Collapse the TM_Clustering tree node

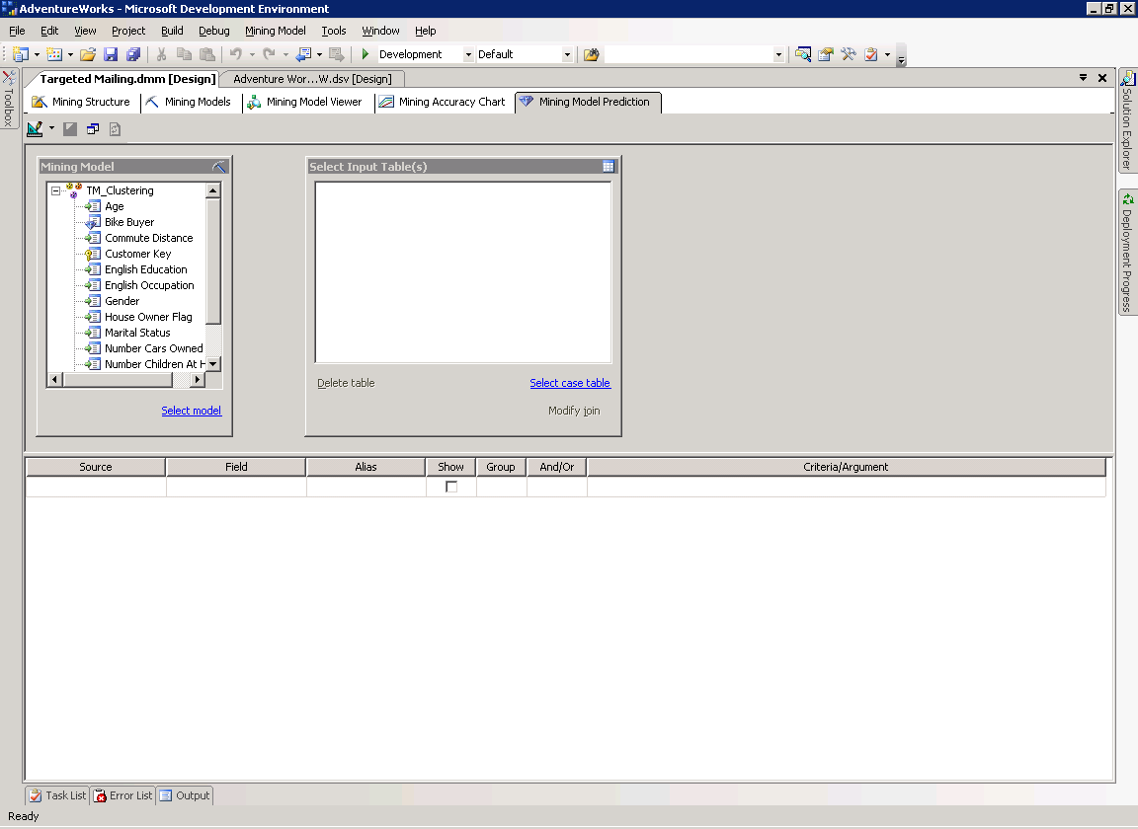point(55,190)
